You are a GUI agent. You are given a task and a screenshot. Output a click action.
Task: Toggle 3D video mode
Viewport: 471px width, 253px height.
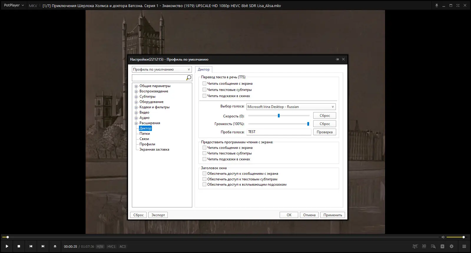point(424,246)
